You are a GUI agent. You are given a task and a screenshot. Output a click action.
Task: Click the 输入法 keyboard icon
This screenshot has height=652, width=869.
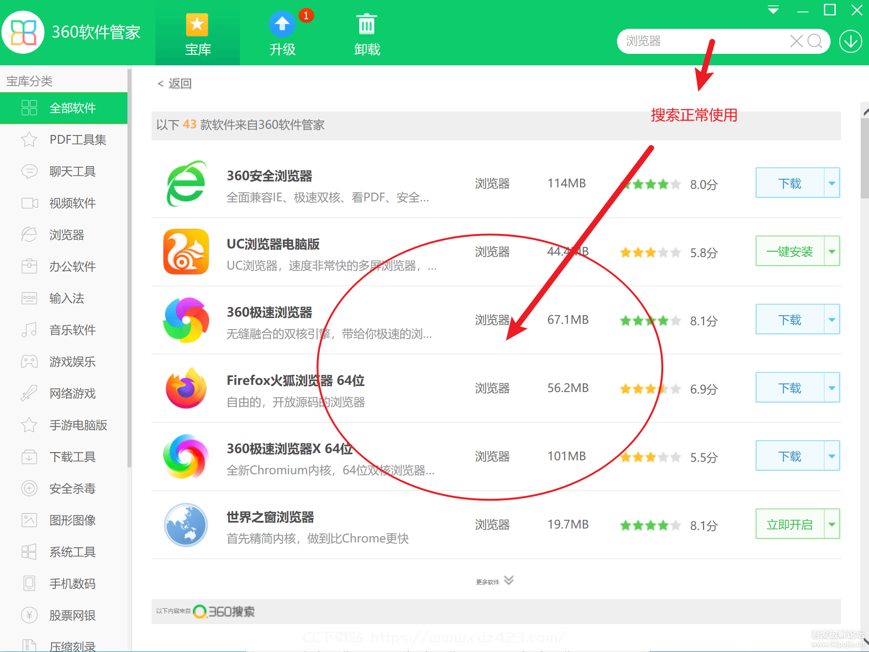click(x=29, y=298)
